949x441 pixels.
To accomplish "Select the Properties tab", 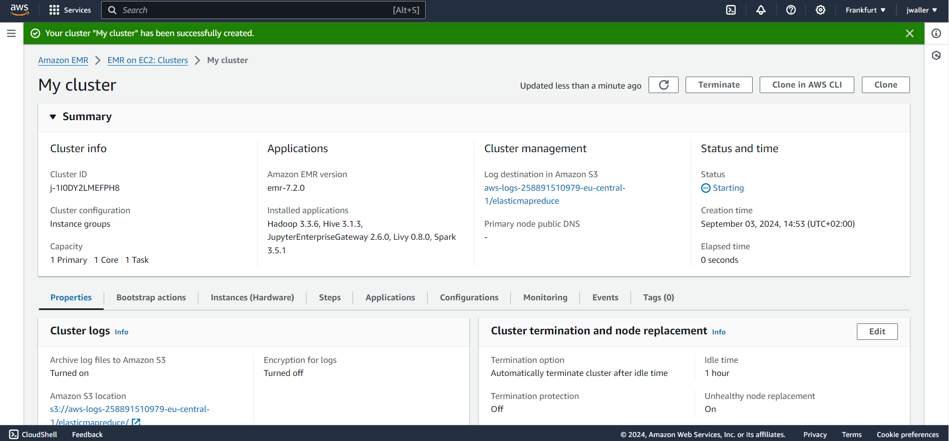I will pos(71,297).
